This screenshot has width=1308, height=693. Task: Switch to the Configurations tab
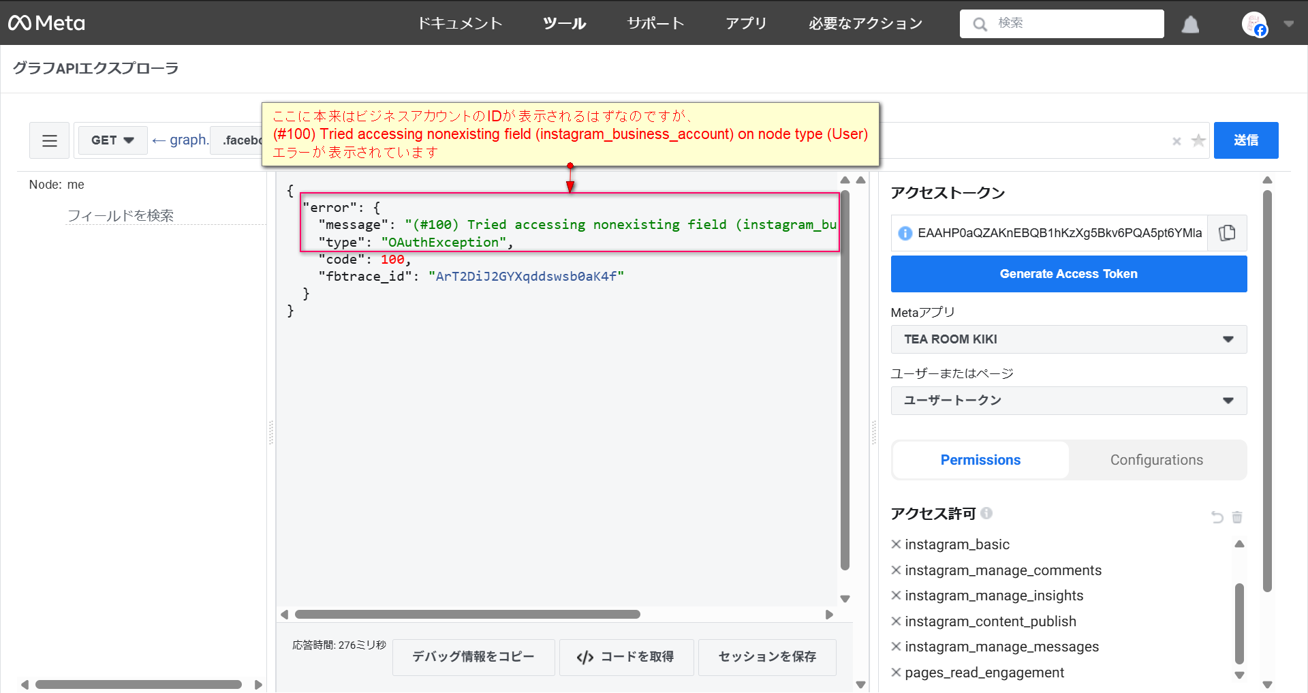click(x=1156, y=460)
